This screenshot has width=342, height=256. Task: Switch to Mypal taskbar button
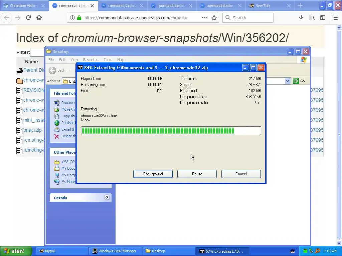(62, 251)
